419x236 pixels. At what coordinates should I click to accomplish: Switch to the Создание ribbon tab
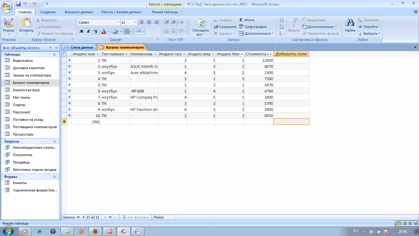pos(48,12)
